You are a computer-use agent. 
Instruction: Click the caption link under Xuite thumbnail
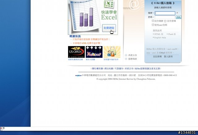coord(90,60)
